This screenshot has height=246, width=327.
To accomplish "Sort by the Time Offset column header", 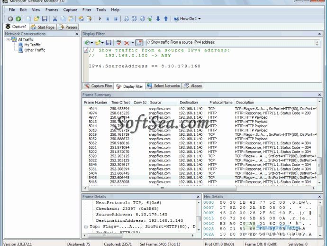I will 120,103.
